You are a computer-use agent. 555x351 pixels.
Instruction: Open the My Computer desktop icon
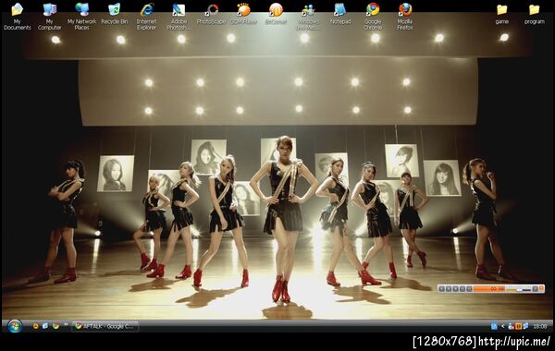tap(50, 16)
